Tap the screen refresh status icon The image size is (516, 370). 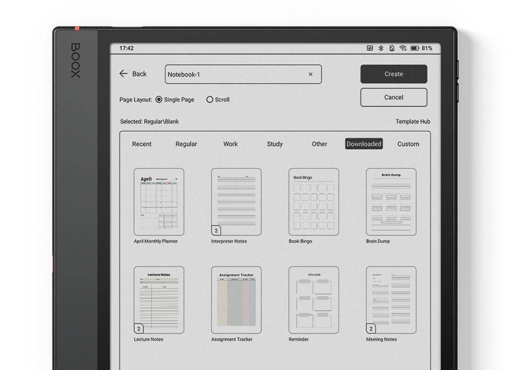click(370, 48)
